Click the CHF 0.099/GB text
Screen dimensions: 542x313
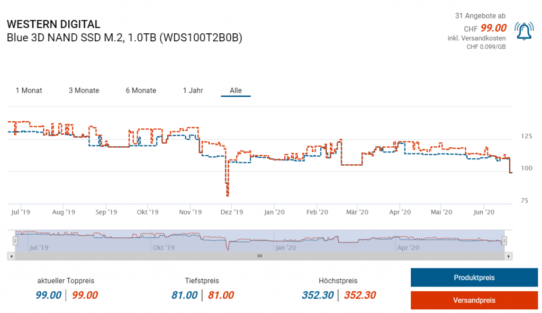[x=486, y=47]
